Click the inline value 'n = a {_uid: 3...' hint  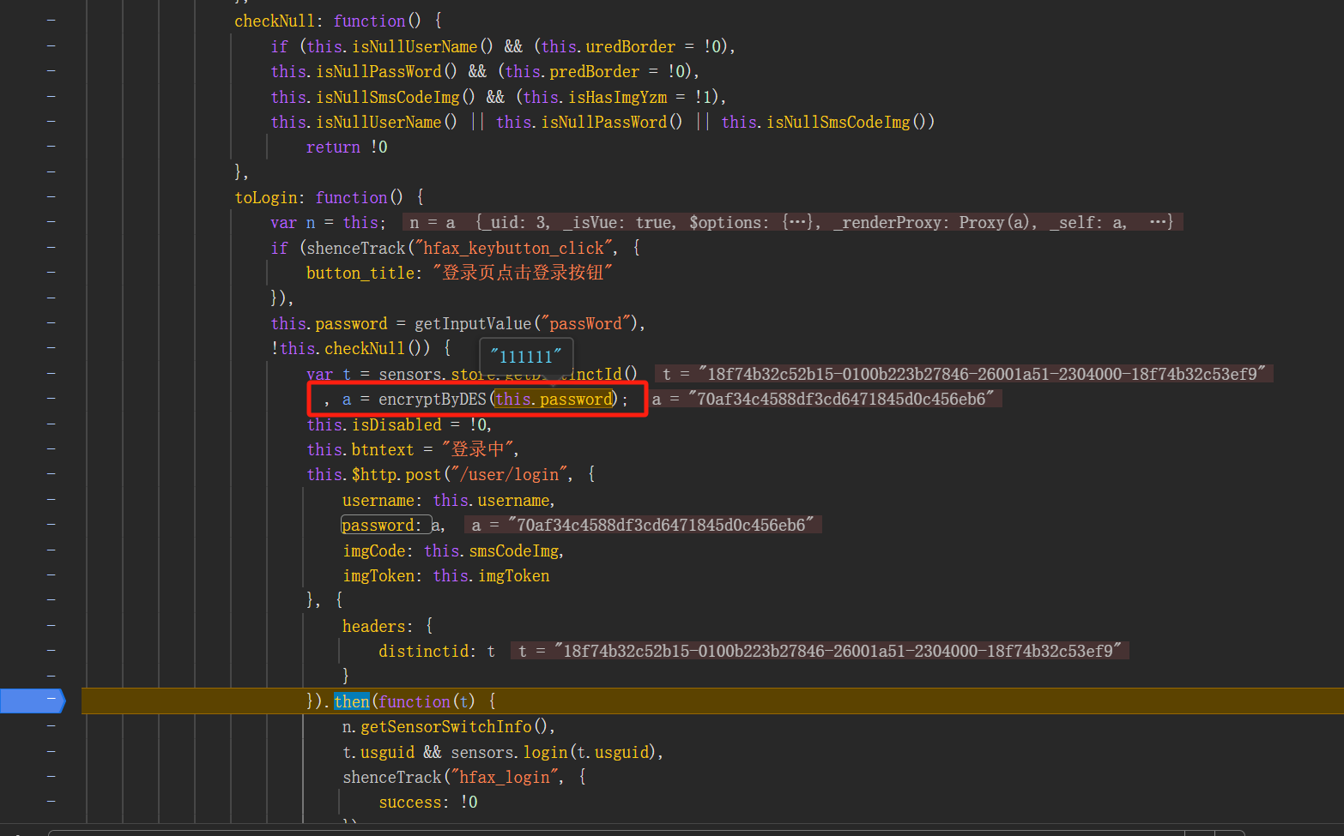coord(792,222)
